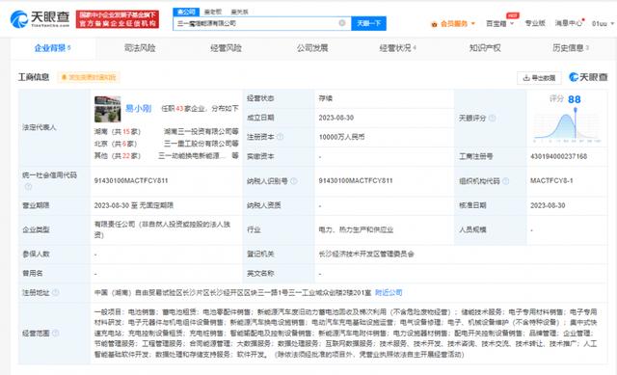
Task: Clear the search box with the X icon
Action: click(342, 23)
